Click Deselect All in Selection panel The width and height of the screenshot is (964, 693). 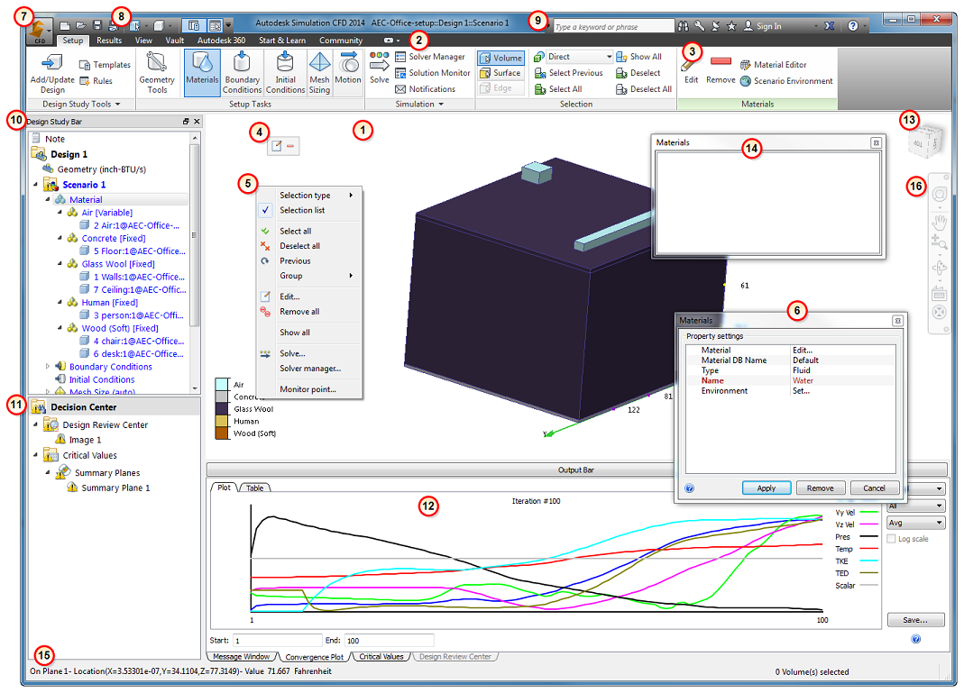tap(644, 89)
